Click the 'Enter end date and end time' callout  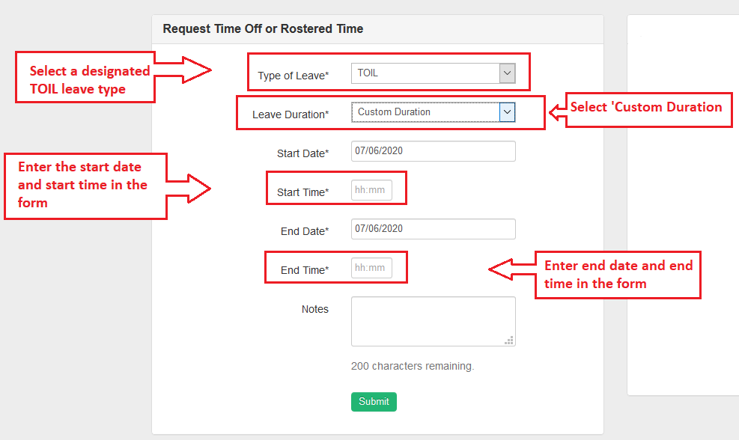click(x=618, y=275)
